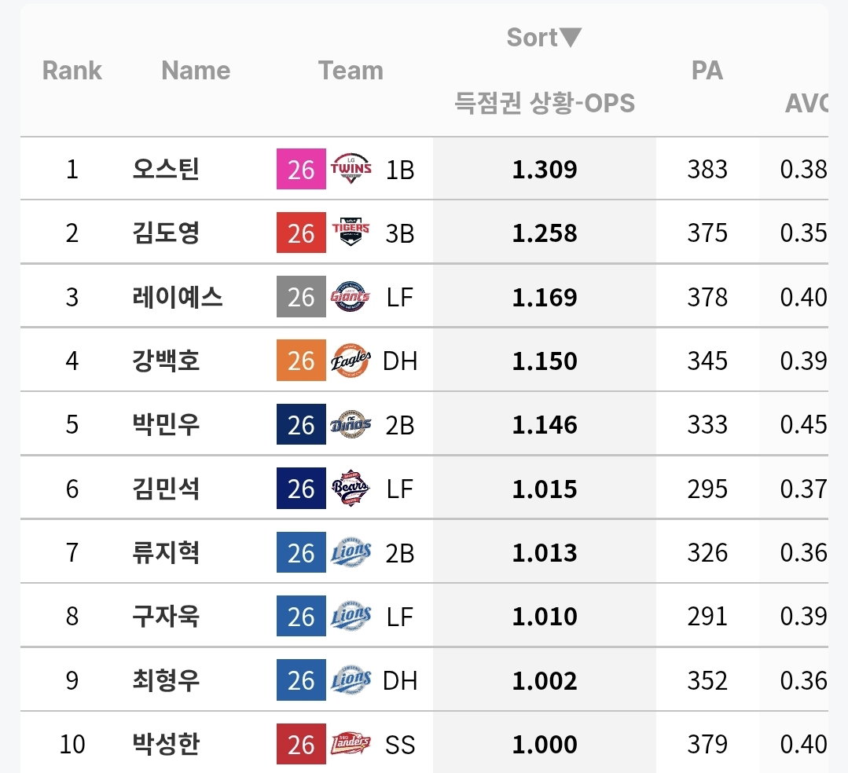Sort by the PA column header
This screenshot has width=848, height=773.
[x=707, y=70]
